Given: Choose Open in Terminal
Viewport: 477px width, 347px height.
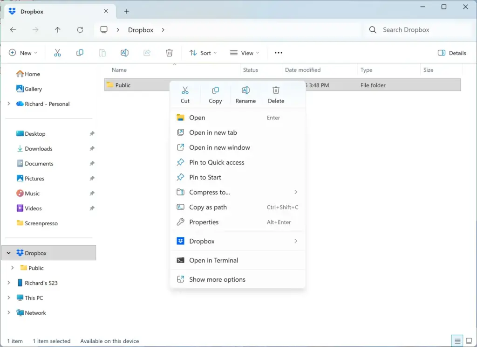Looking at the screenshot, I should point(238,260).
